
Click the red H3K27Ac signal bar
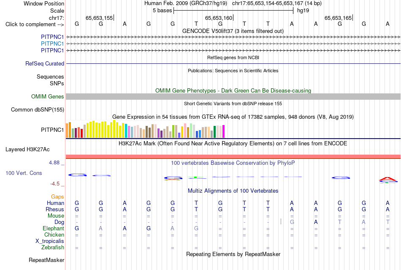point(233,157)
